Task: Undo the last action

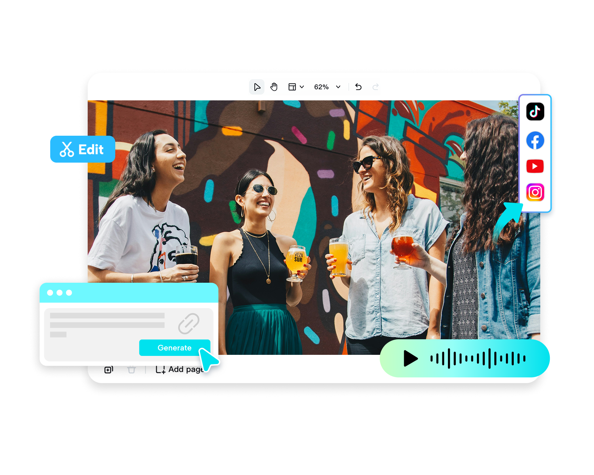Action: [358, 87]
